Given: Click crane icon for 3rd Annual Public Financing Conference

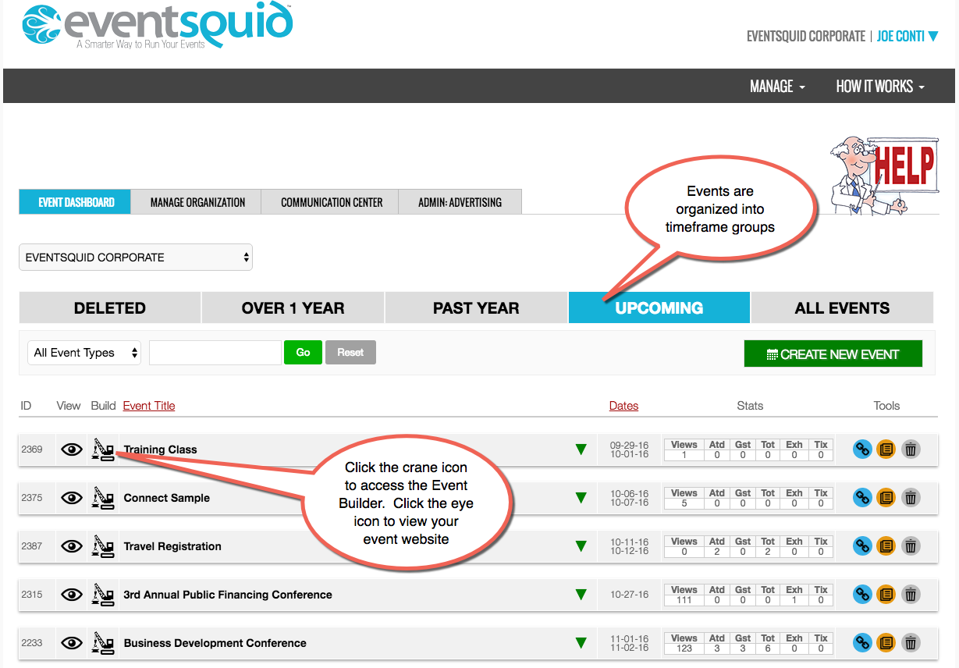Looking at the screenshot, I should click(x=103, y=595).
